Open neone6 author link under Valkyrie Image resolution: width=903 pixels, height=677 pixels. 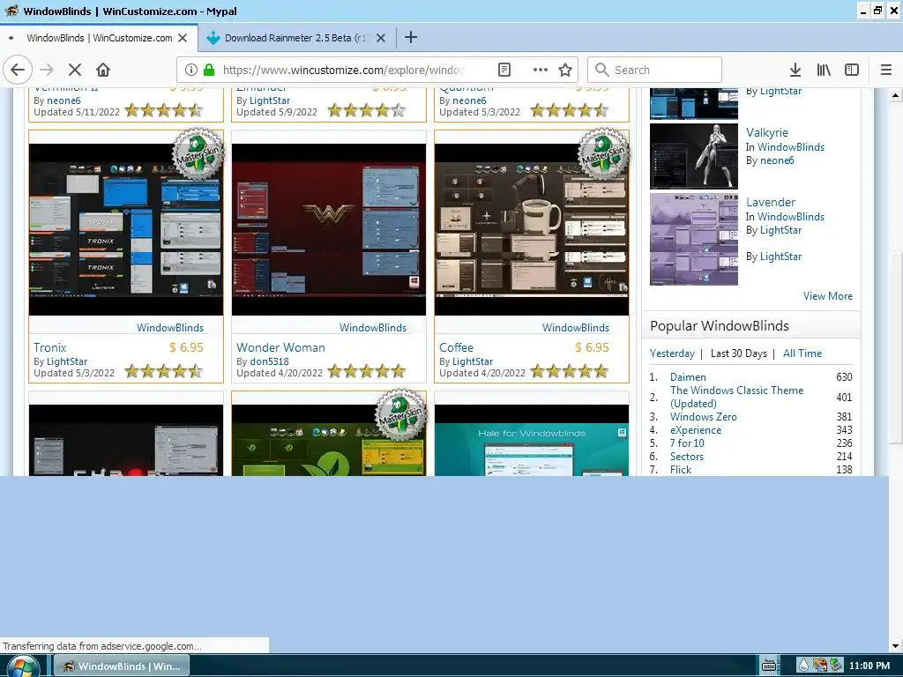(x=777, y=160)
